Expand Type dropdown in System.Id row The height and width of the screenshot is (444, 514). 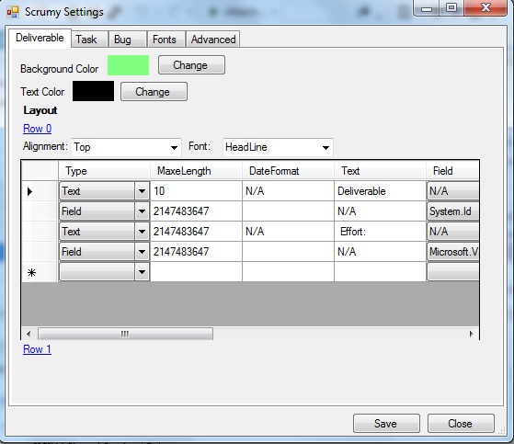pyautogui.click(x=142, y=211)
